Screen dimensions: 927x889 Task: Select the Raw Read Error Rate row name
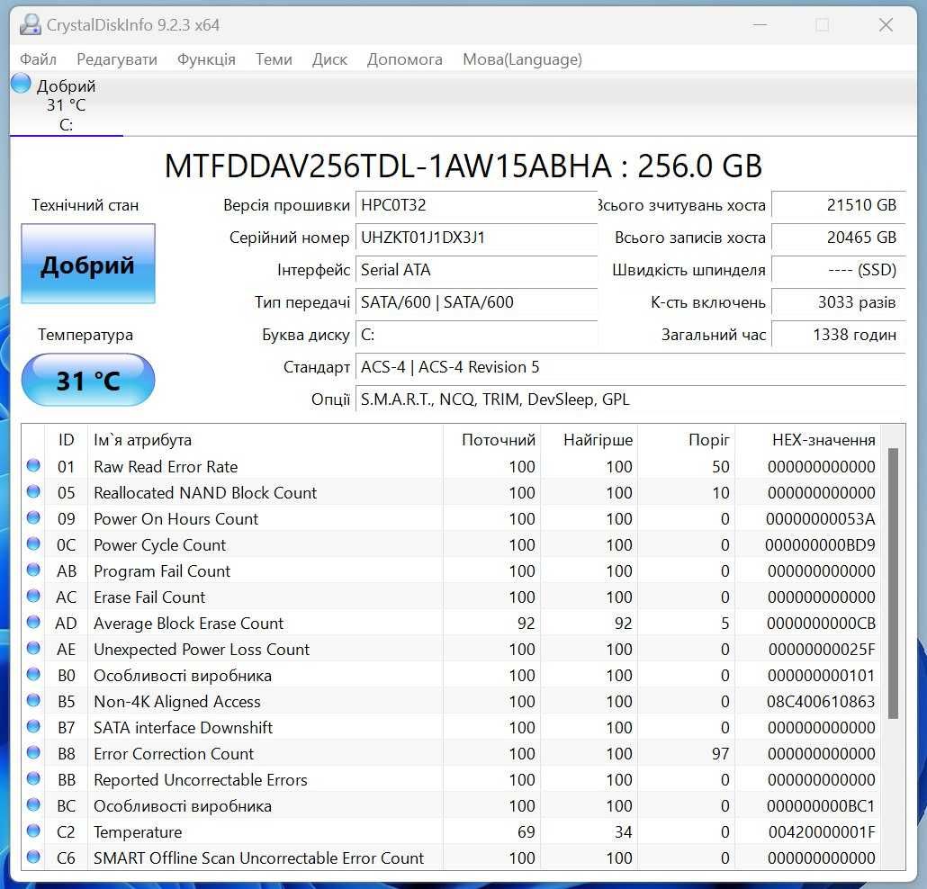click(166, 467)
